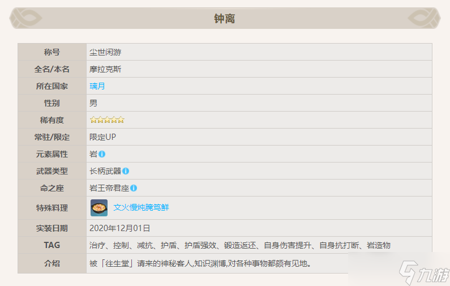Click the 男 gender value
This screenshot has height=286, width=450.
coord(93,103)
